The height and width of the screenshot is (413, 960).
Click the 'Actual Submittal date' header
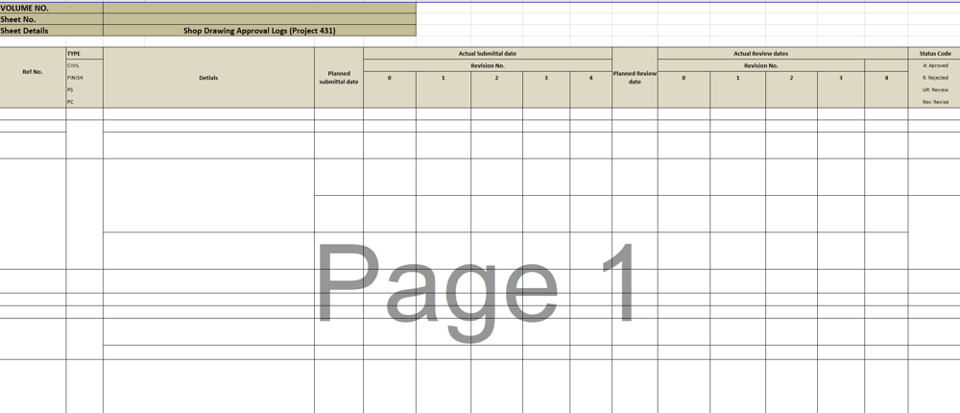[488, 54]
